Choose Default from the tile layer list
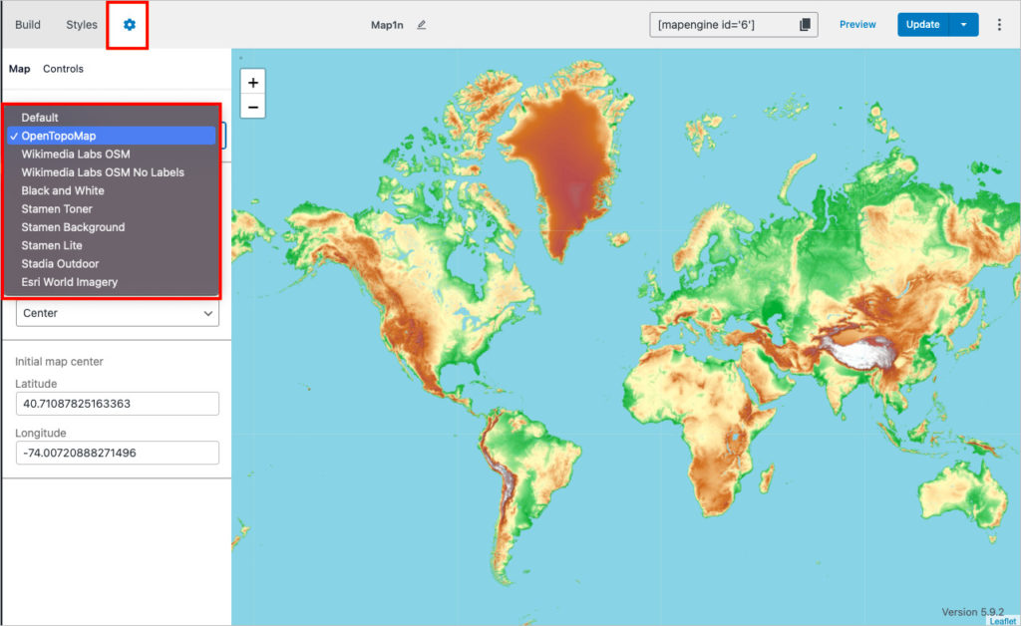Viewport: 1021px width, 626px height. tap(112, 118)
